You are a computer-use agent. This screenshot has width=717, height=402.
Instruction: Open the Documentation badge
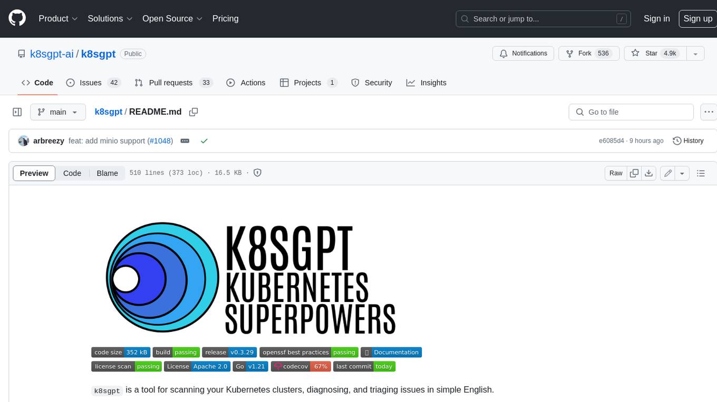391,353
